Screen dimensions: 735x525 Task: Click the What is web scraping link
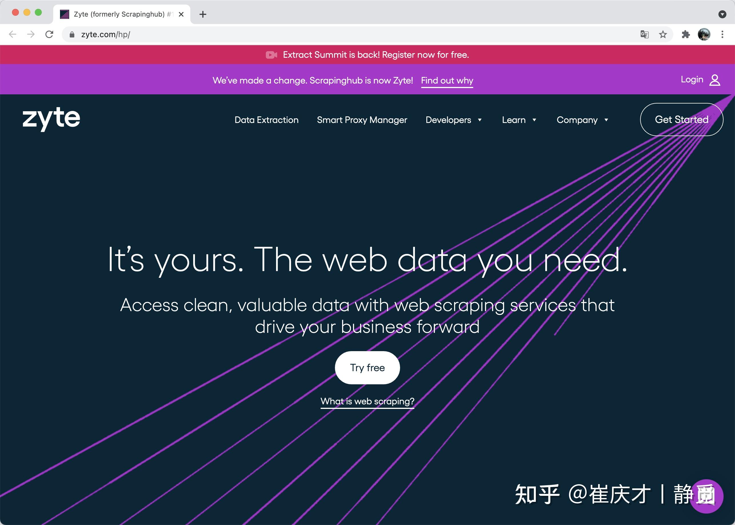tap(367, 401)
